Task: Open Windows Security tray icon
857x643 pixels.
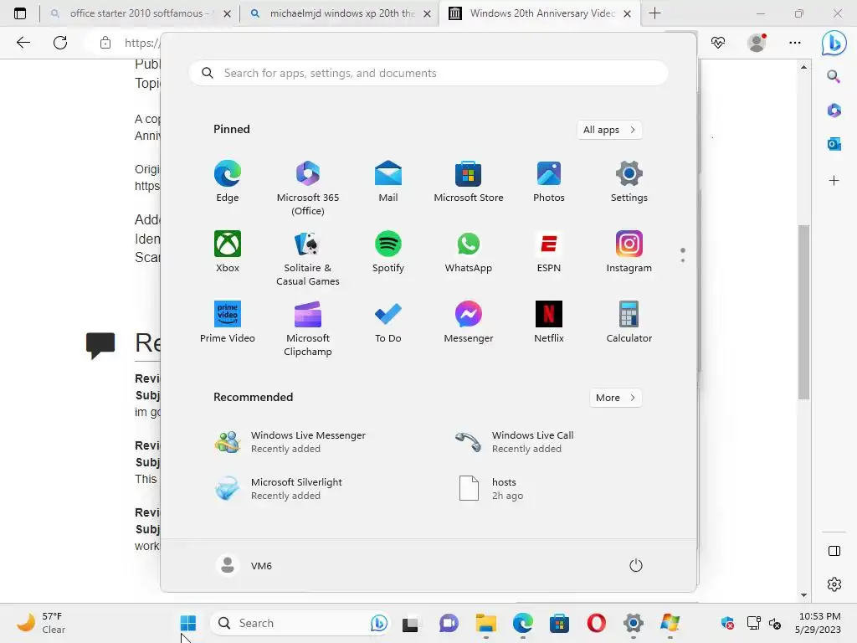Action: [x=727, y=623]
